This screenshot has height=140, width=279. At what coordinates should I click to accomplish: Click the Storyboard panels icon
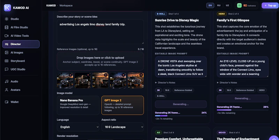point(7,61)
